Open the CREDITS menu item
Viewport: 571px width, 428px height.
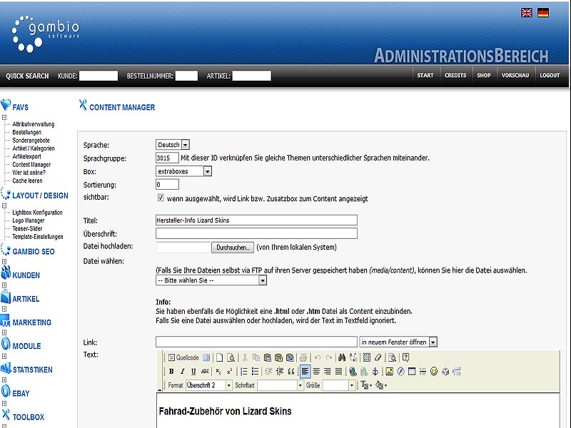[455, 76]
